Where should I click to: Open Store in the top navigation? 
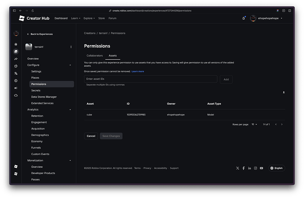(x=101, y=18)
